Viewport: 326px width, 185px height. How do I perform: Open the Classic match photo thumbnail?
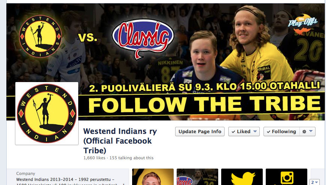[197, 177]
